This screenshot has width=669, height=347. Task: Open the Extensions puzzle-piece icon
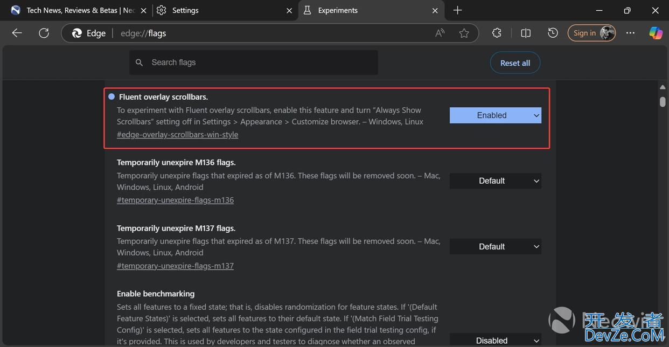point(497,33)
